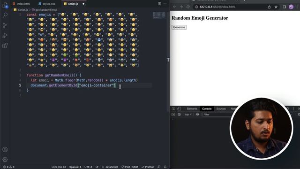The height and width of the screenshot is (169, 300).
Task: Open the browser profile avatar
Action: point(291,7)
